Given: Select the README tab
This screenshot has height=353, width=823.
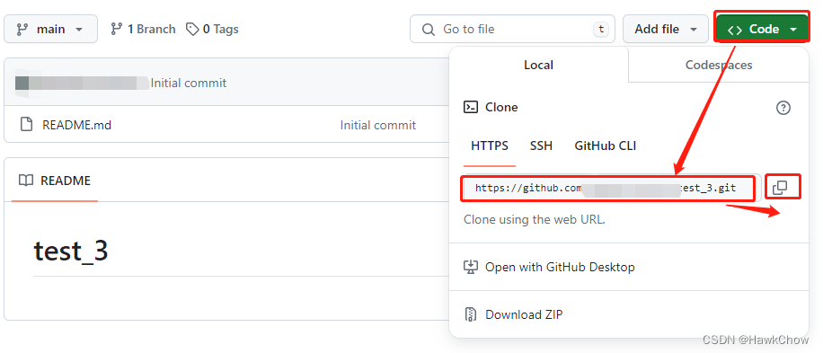Looking at the screenshot, I should [x=55, y=181].
